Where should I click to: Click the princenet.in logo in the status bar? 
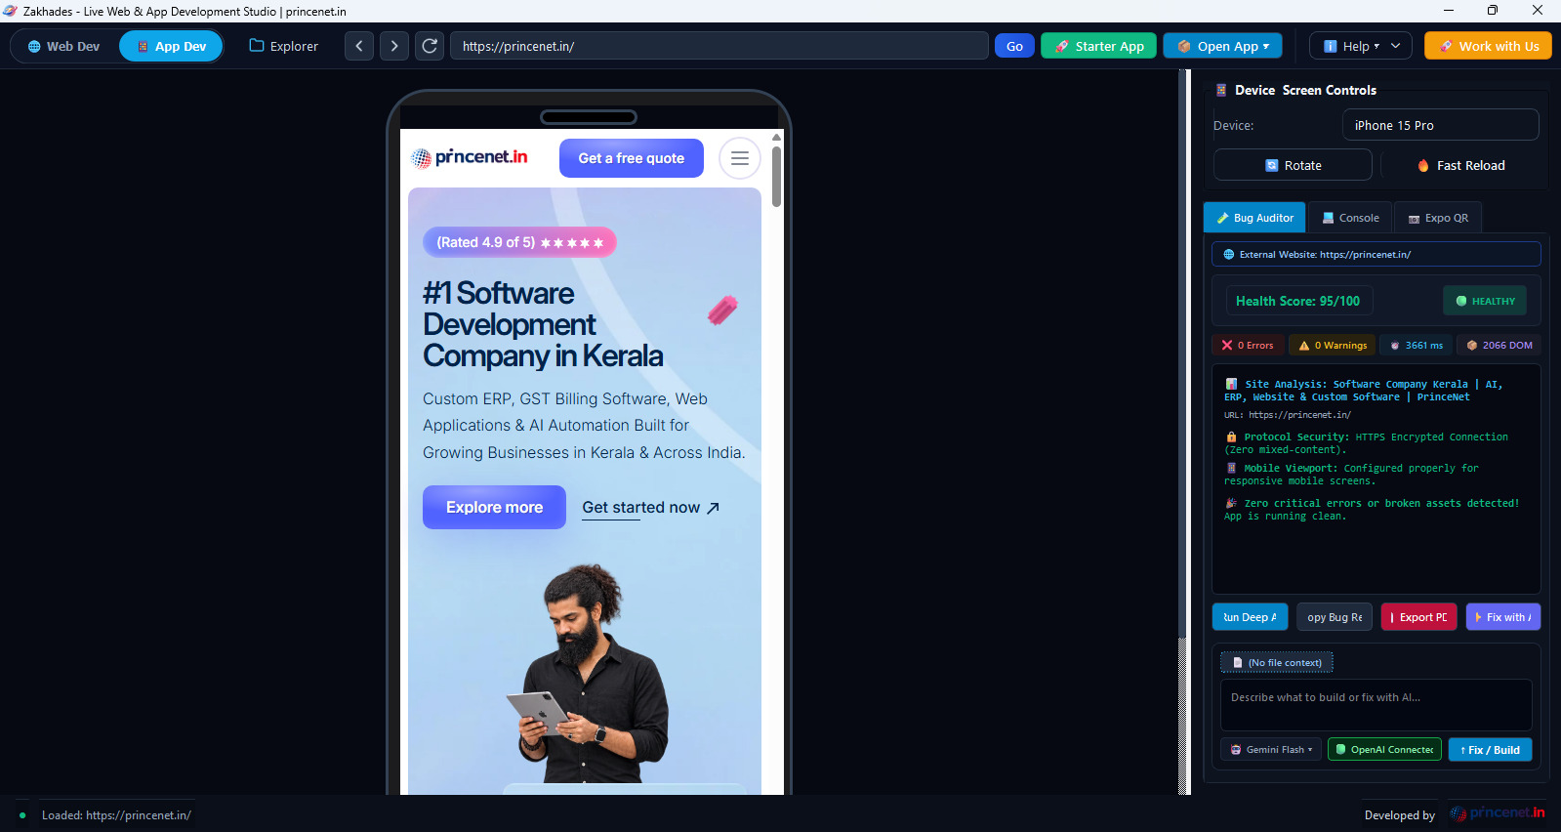1498,813
